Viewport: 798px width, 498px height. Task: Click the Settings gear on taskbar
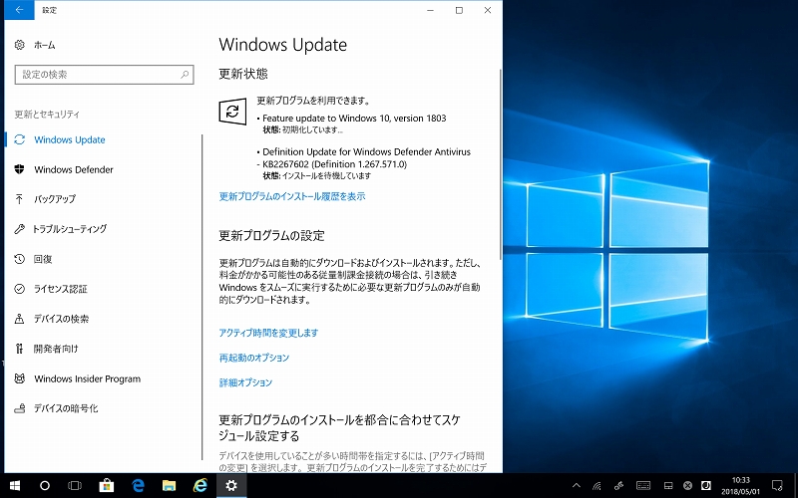click(x=231, y=486)
